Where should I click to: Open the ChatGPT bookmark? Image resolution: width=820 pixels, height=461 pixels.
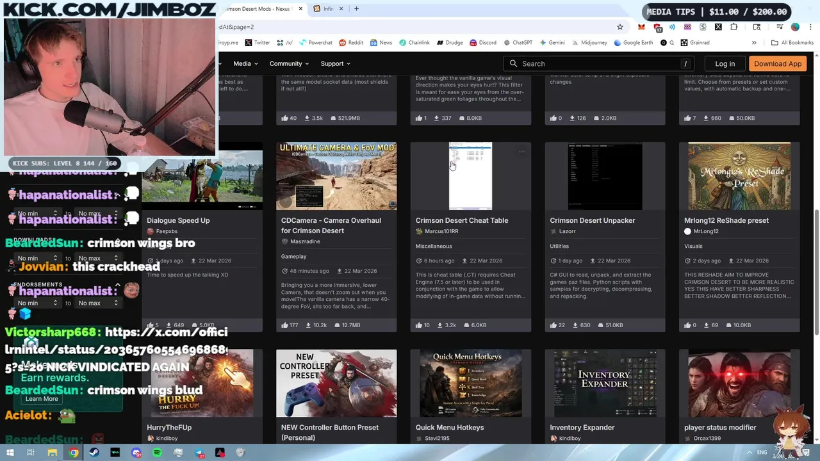(518, 42)
